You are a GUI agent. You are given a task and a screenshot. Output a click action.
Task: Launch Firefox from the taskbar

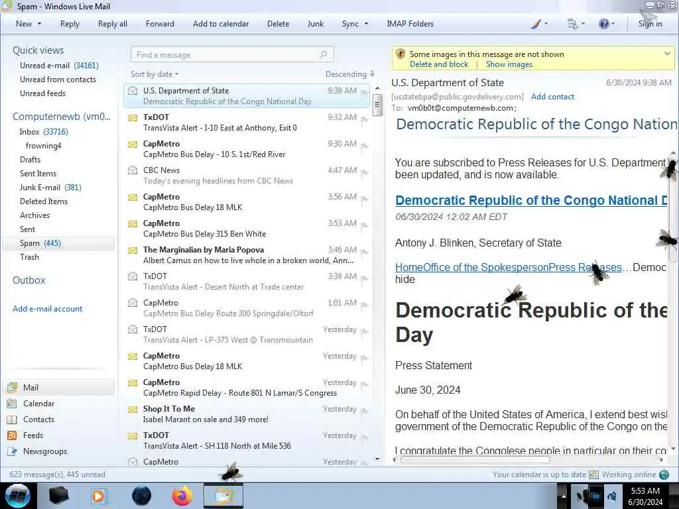182,496
